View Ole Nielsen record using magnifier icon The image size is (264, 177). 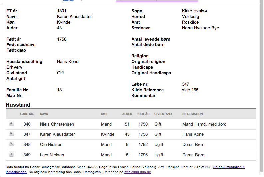coord(11,144)
